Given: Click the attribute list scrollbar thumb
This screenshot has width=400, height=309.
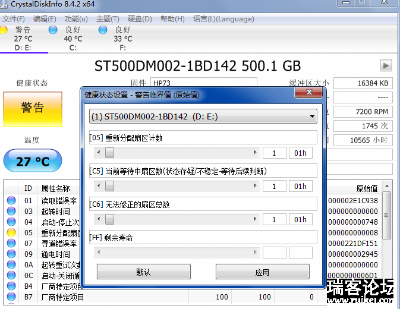Looking at the screenshot, I should point(387,216).
